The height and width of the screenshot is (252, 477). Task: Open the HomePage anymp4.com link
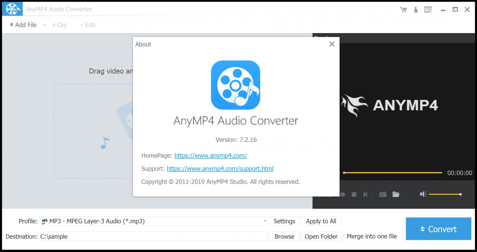pyautogui.click(x=211, y=156)
